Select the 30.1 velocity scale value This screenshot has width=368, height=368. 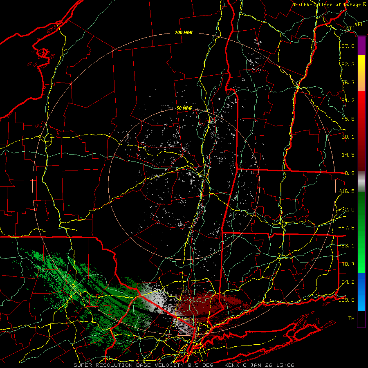point(348,137)
